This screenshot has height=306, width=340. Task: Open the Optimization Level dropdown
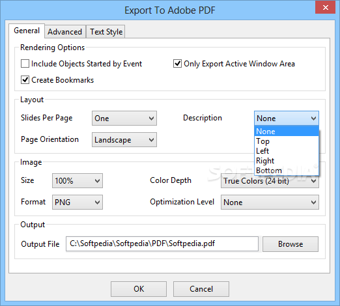(270, 202)
